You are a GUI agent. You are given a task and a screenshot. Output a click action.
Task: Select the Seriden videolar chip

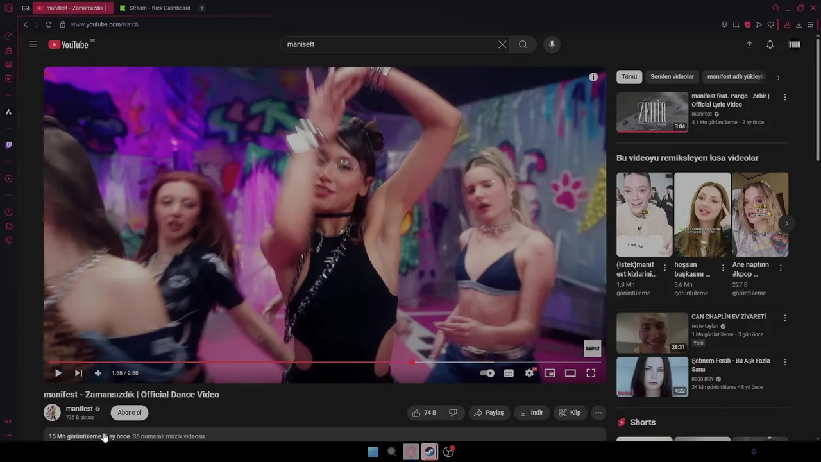pyautogui.click(x=672, y=77)
